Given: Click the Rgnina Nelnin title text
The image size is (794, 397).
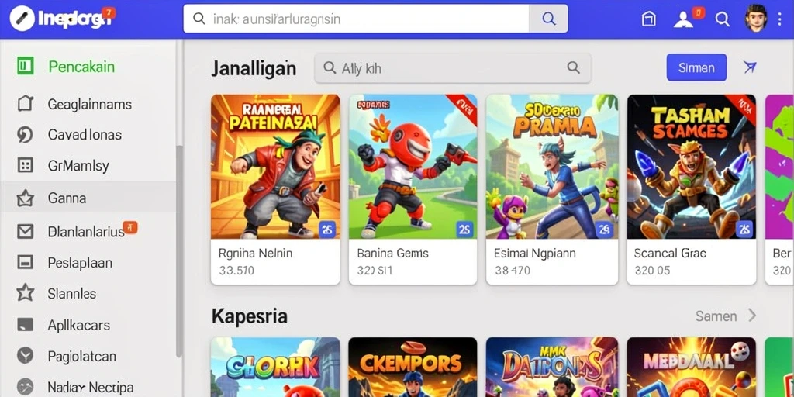Looking at the screenshot, I should (x=255, y=253).
